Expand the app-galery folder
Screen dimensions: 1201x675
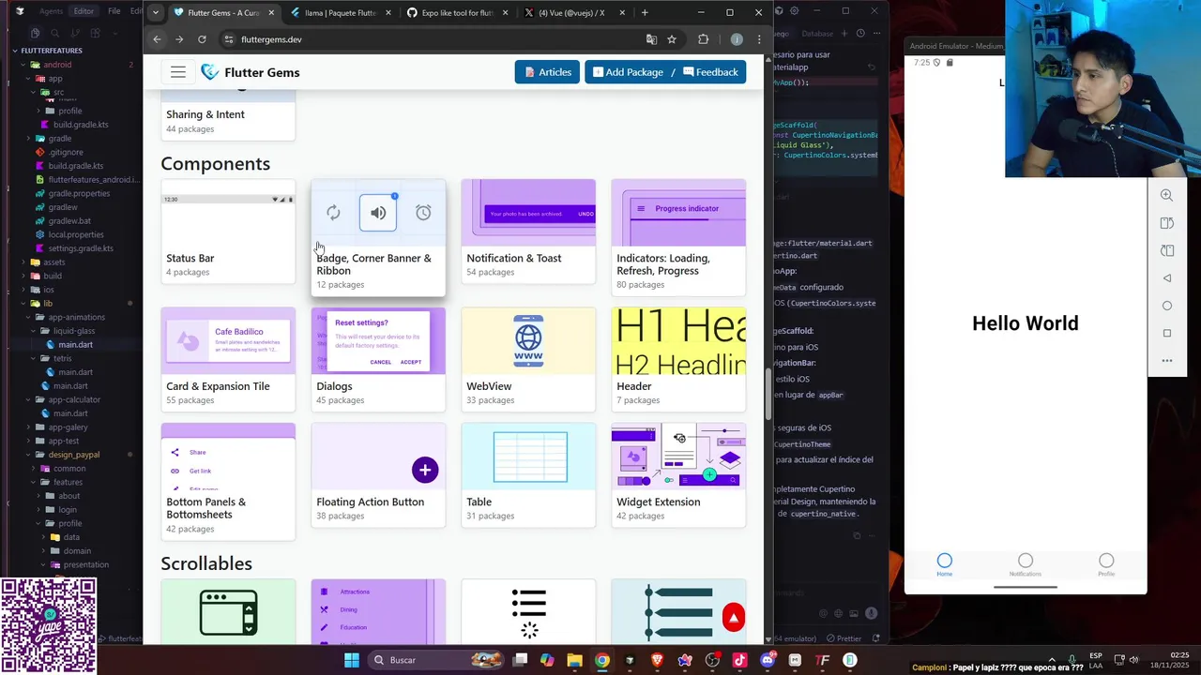[x=68, y=427]
